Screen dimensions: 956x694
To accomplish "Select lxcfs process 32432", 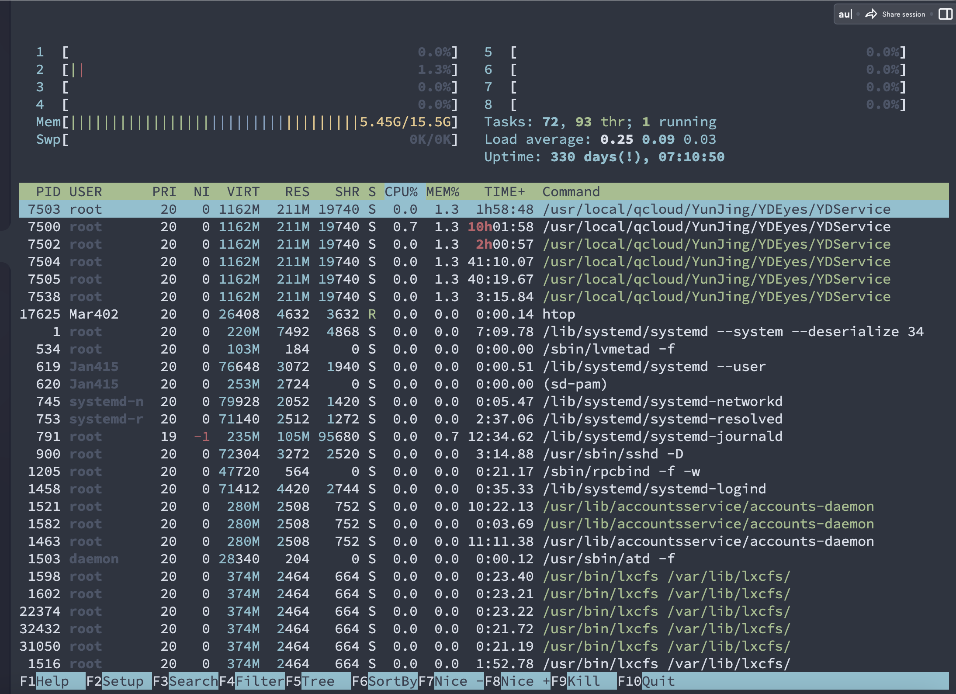I will (484, 628).
